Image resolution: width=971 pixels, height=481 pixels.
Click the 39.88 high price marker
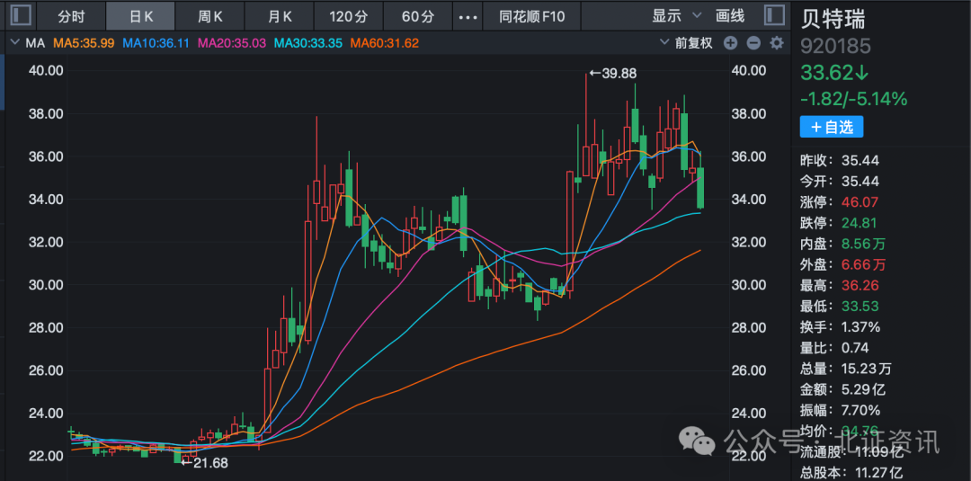611,74
